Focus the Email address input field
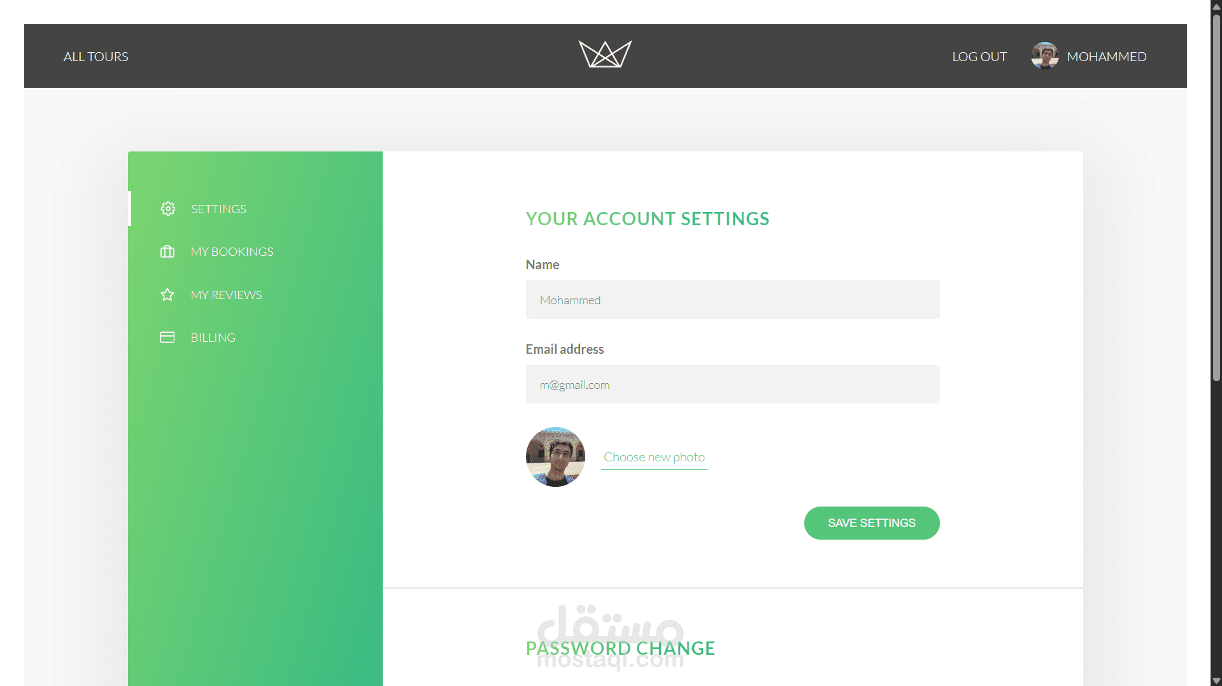The height and width of the screenshot is (686, 1222). coord(732,384)
